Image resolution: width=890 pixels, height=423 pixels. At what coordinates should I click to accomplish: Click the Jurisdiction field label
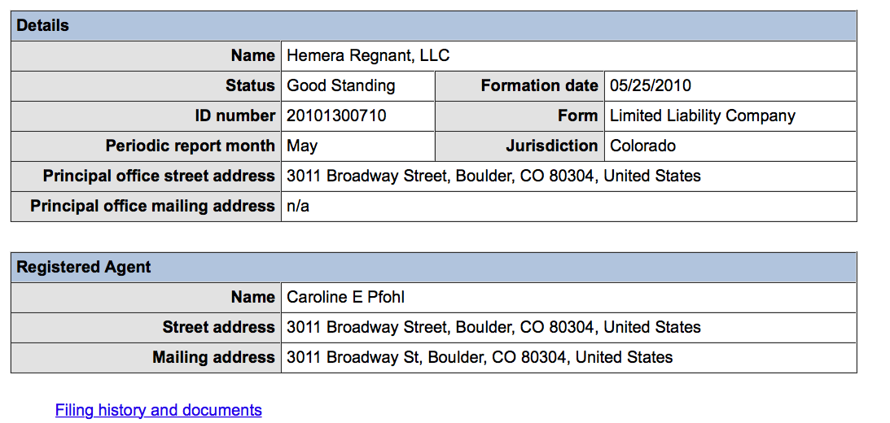pyautogui.click(x=551, y=146)
